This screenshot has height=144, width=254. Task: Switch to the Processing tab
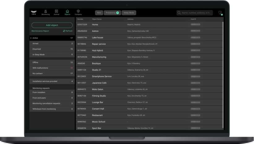[x=112, y=13]
